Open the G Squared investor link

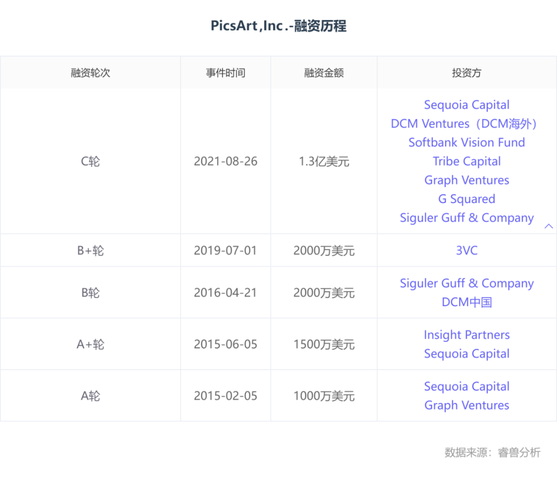(x=467, y=199)
